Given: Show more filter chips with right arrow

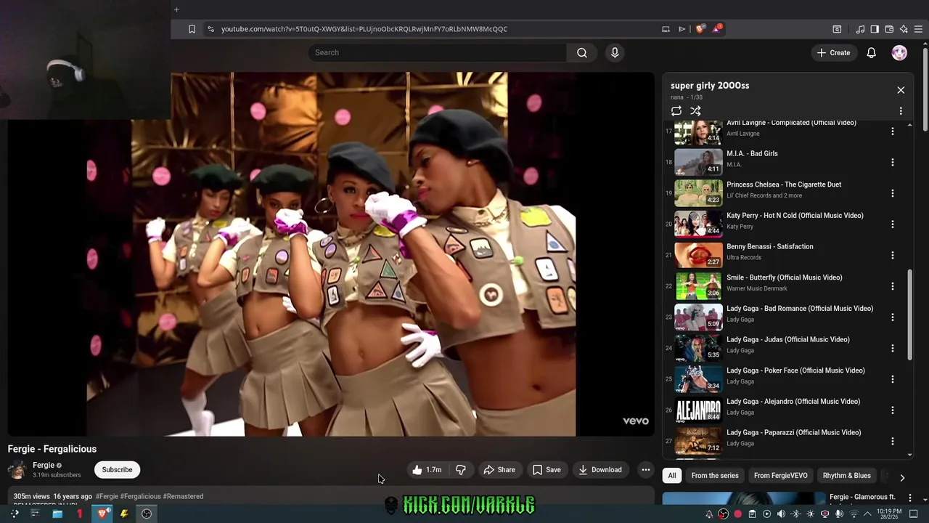Looking at the screenshot, I should tap(902, 477).
